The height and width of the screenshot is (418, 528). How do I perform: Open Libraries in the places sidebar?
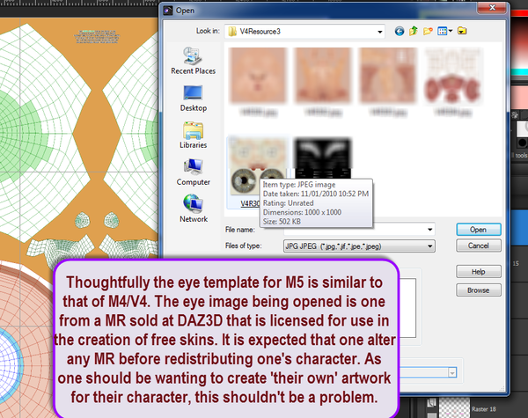[193, 135]
